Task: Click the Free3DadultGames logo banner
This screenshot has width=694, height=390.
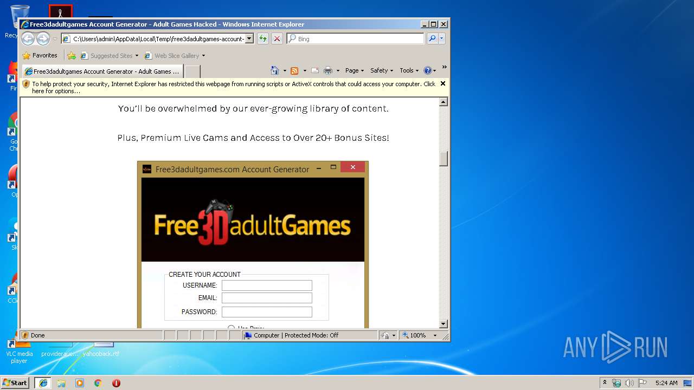Action: tap(253, 220)
